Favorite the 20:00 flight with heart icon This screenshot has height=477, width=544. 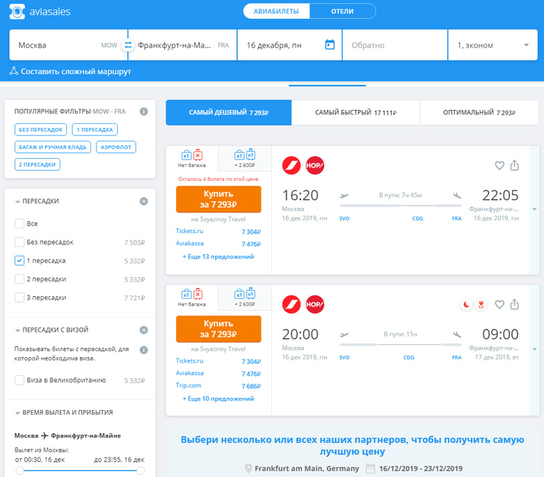[x=499, y=304]
